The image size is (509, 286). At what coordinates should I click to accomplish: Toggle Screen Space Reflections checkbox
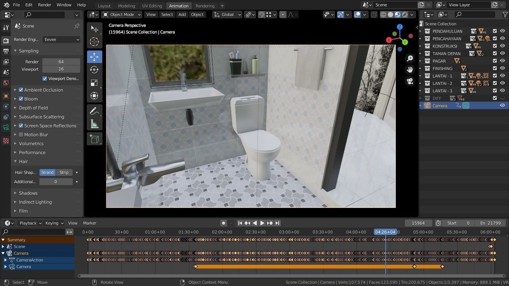21,125
